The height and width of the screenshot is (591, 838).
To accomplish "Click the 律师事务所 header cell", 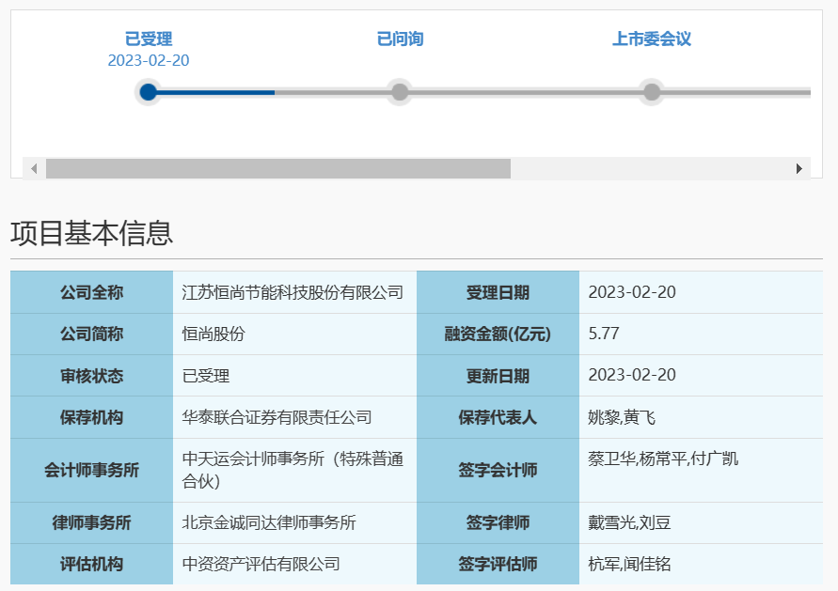I will pyautogui.click(x=91, y=522).
